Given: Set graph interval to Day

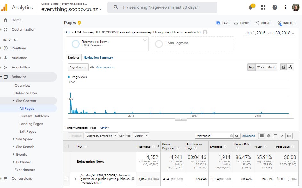Looking at the screenshot, I should (x=251, y=67).
